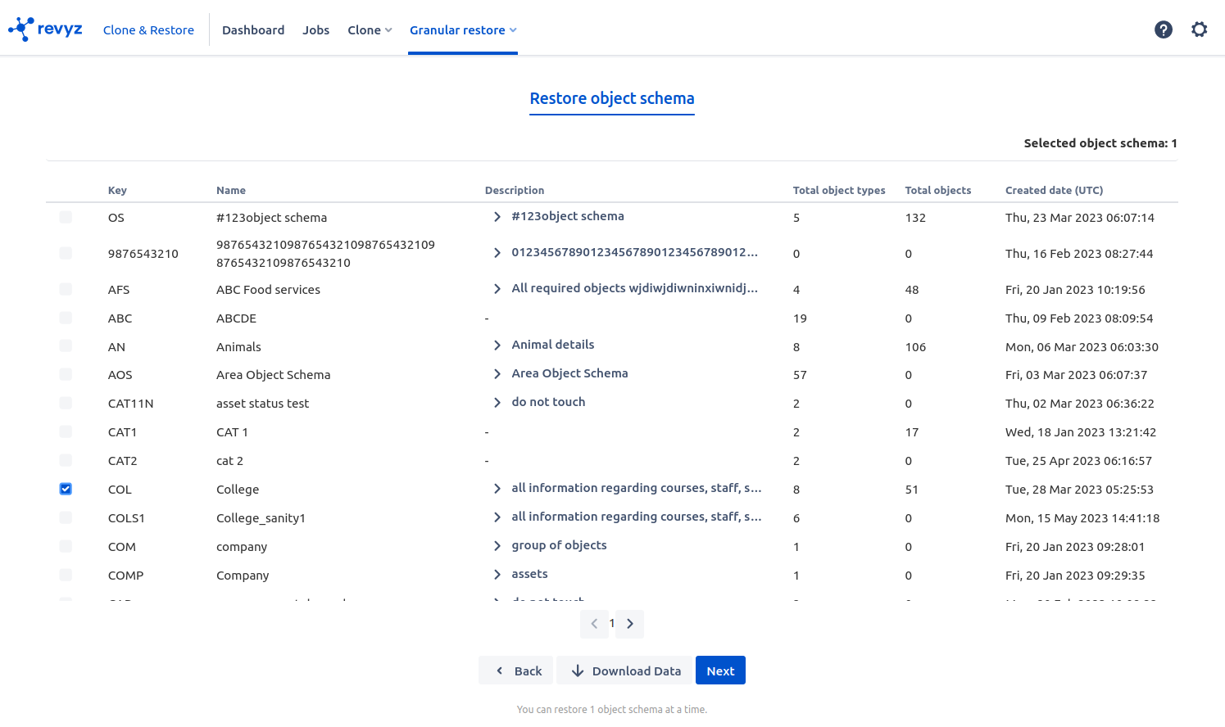This screenshot has width=1225, height=727.
Task: Select the OS schema checkbox
Action: tap(66, 217)
